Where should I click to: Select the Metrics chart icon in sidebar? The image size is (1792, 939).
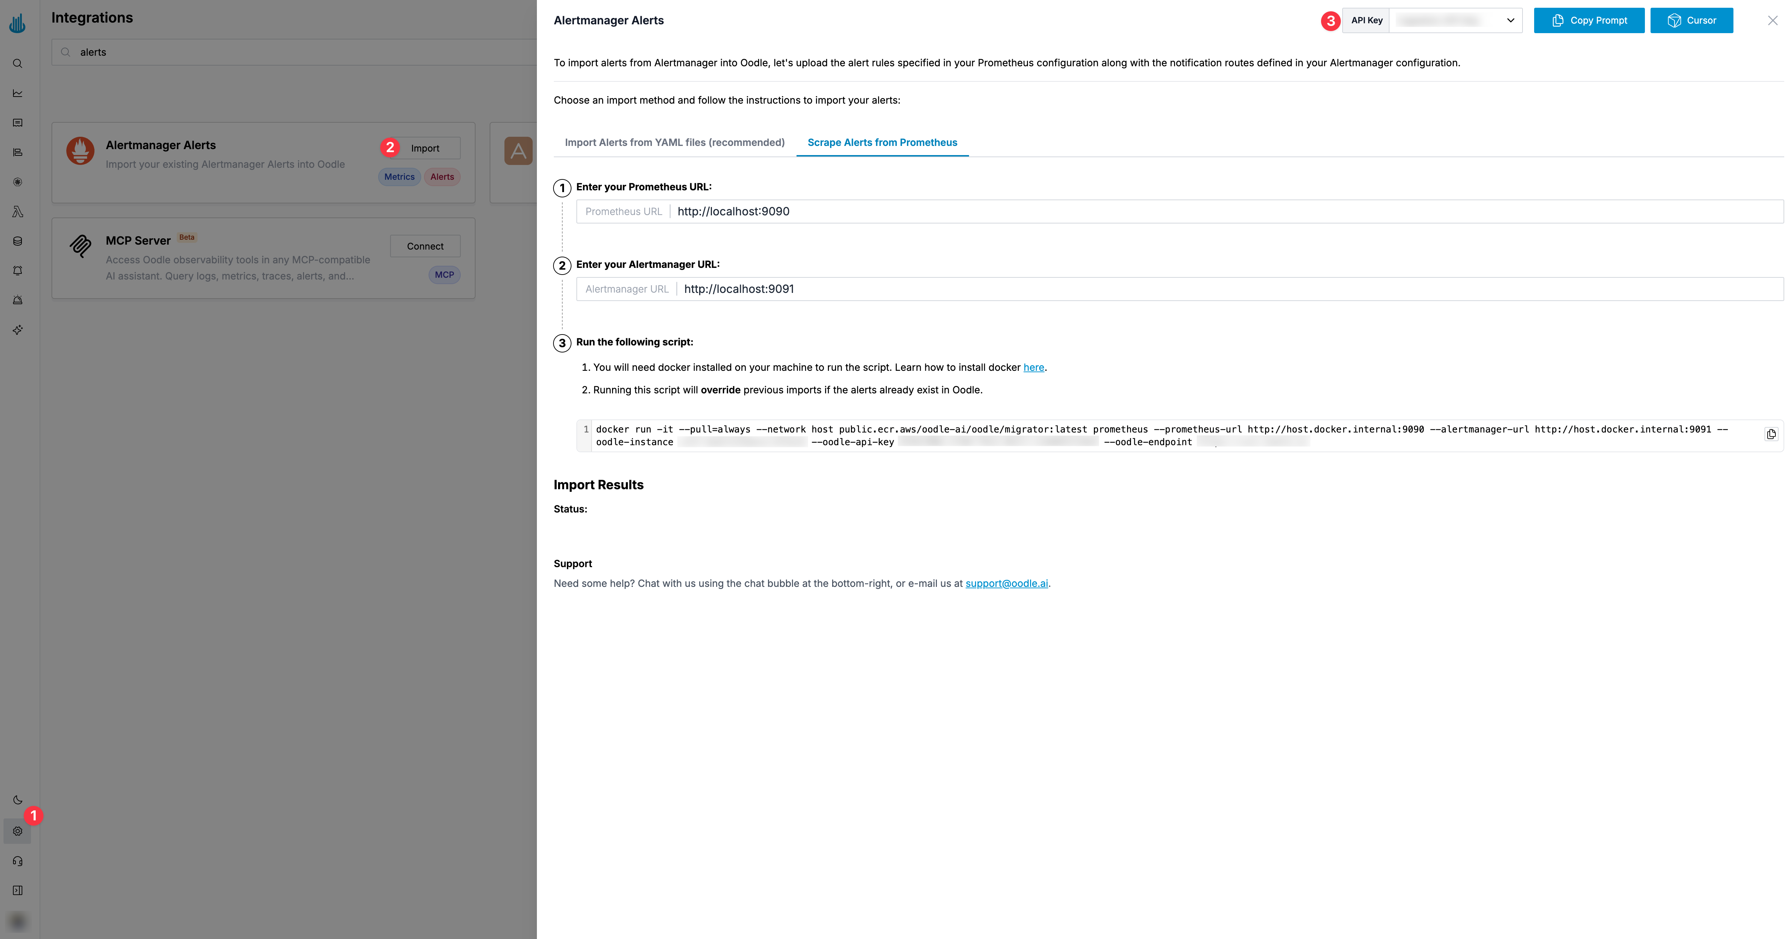(x=17, y=92)
